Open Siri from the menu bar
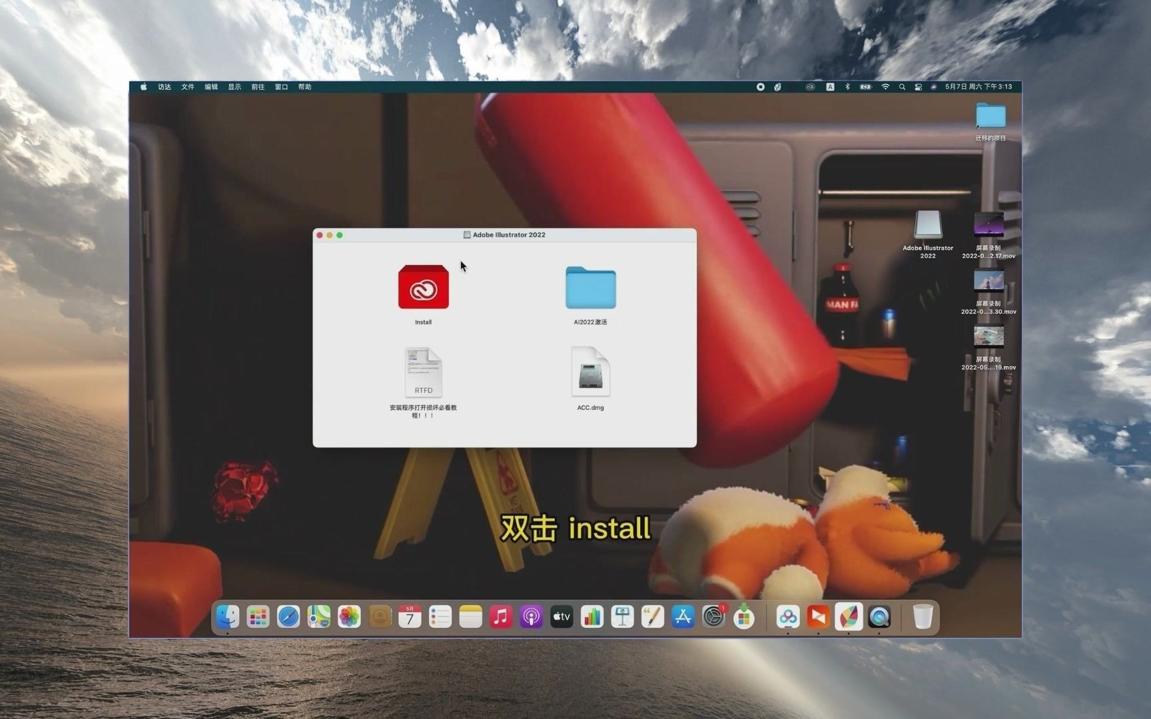 point(933,87)
